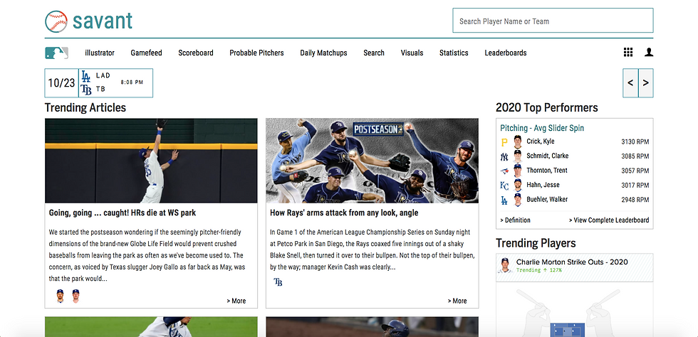Open the Scoreboard menu item
The height and width of the screenshot is (337, 698).
196,53
